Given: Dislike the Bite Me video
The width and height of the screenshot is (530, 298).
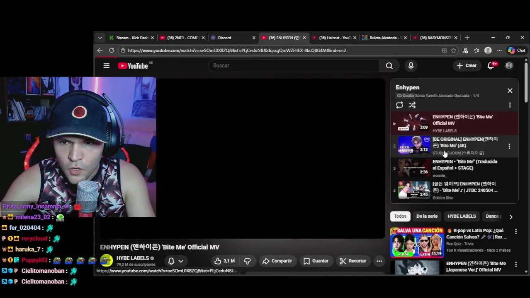Looking at the screenshot, I should [248, 261].
